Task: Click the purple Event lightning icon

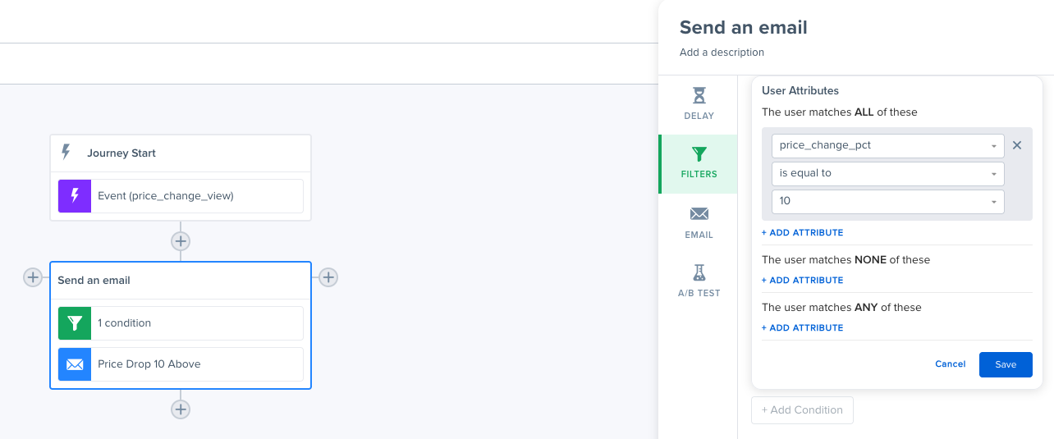Action: (x=75, y=196)
